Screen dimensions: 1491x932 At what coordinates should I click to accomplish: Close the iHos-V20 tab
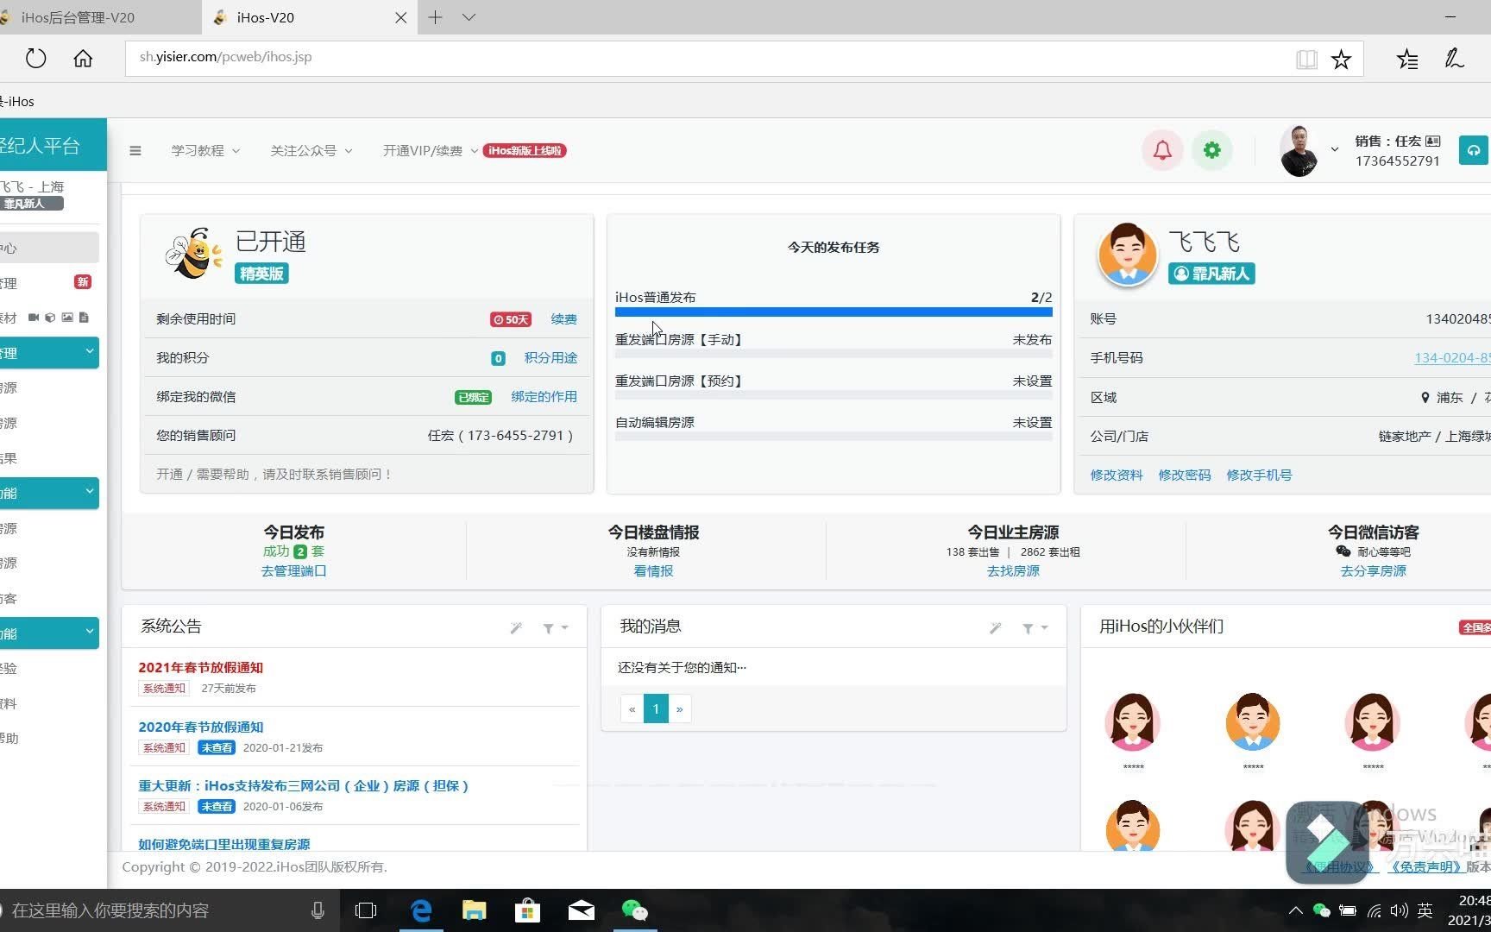[x=401, y=17]
